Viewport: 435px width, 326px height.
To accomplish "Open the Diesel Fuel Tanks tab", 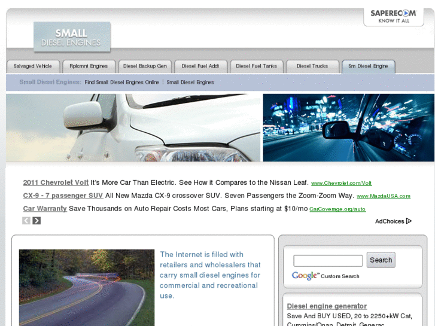I will point(256,66).
